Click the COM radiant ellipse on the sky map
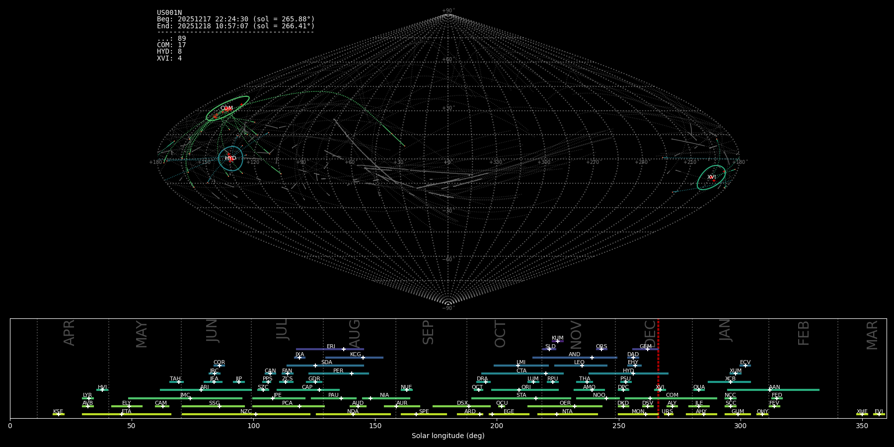Screen dimensions: 894x447 click(227, 108)
